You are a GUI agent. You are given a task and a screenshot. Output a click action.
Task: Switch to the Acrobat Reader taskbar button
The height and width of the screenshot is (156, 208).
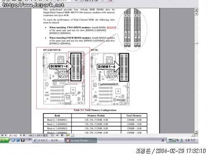pyautogui.click(x=81, y=141)
